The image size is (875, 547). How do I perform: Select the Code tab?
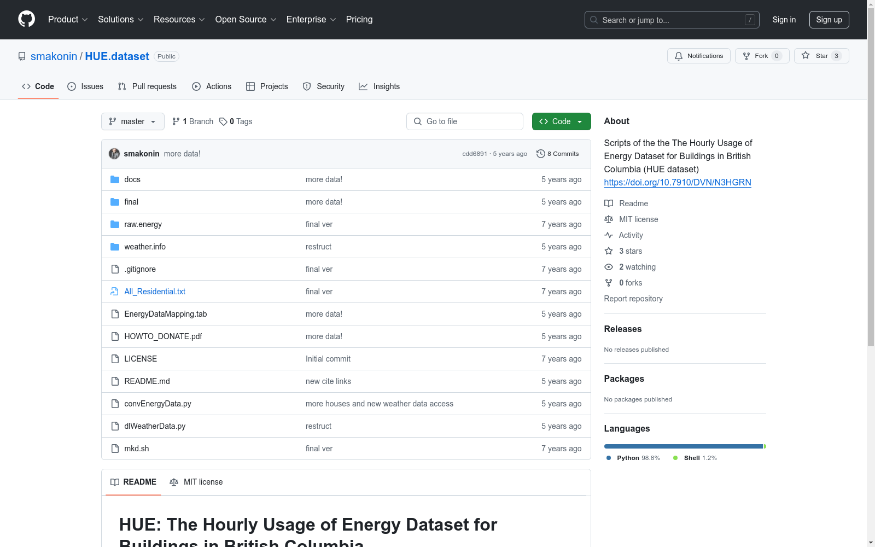(38, 86)
